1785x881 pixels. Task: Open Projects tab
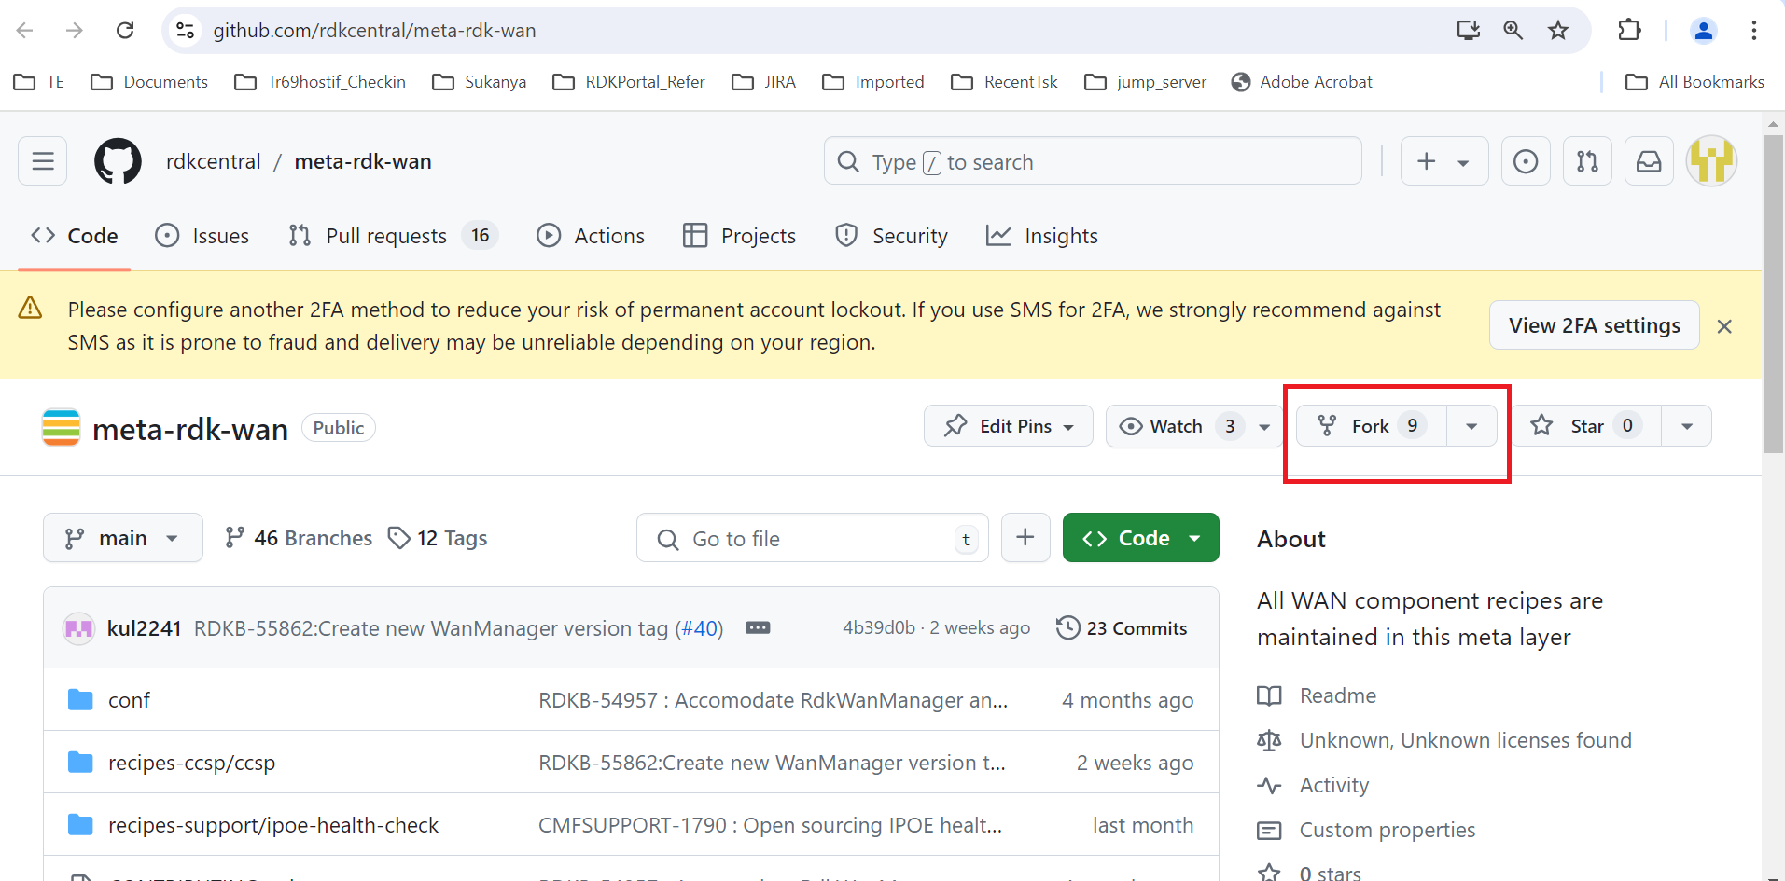740,236
